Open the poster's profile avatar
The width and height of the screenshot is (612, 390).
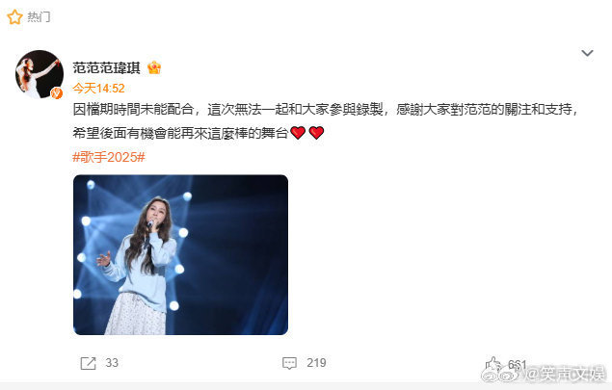click(39, 74)
